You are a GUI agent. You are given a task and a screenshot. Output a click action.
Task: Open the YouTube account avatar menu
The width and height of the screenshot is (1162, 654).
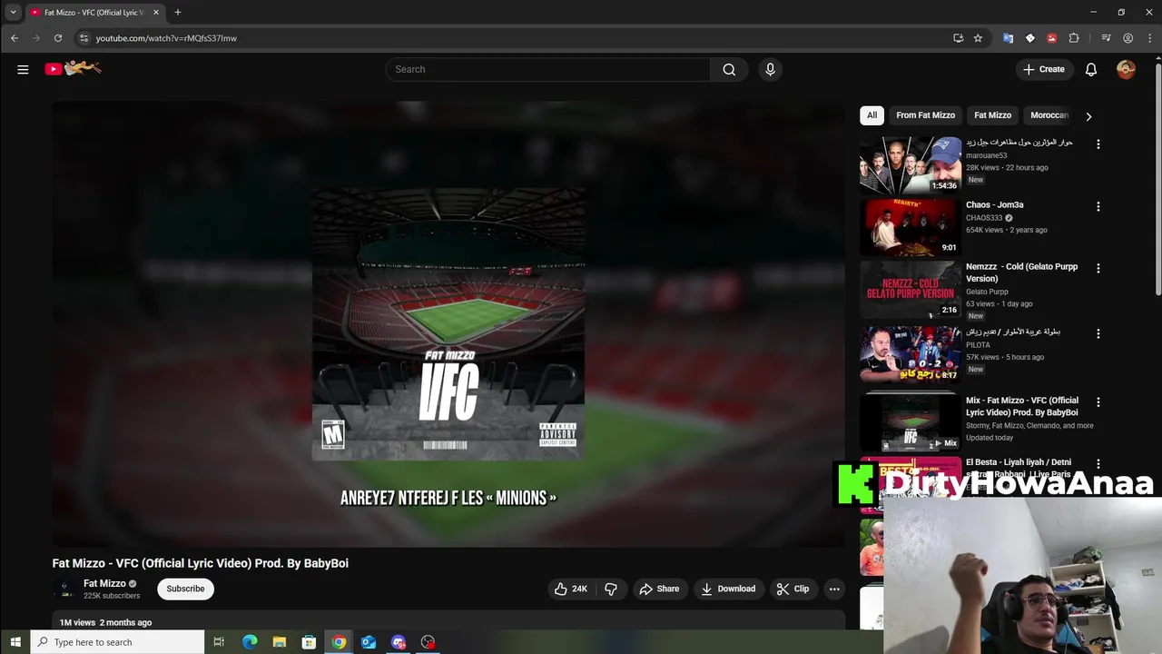[1126, 69]
